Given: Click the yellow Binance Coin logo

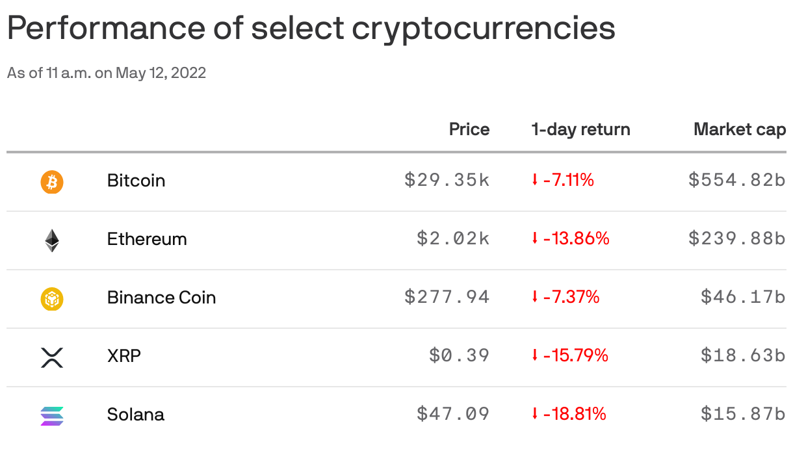Looking at the screenshot, I should [x=52, y=299].
